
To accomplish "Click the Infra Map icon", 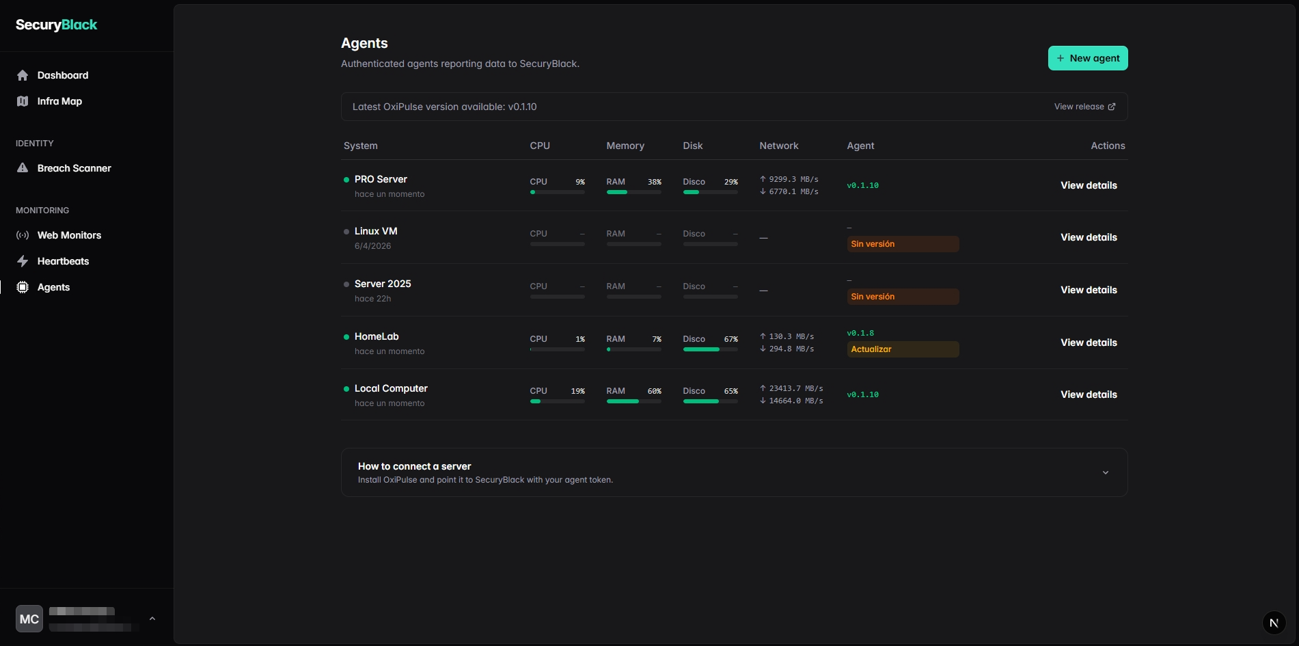I will [x=23, y=101].
